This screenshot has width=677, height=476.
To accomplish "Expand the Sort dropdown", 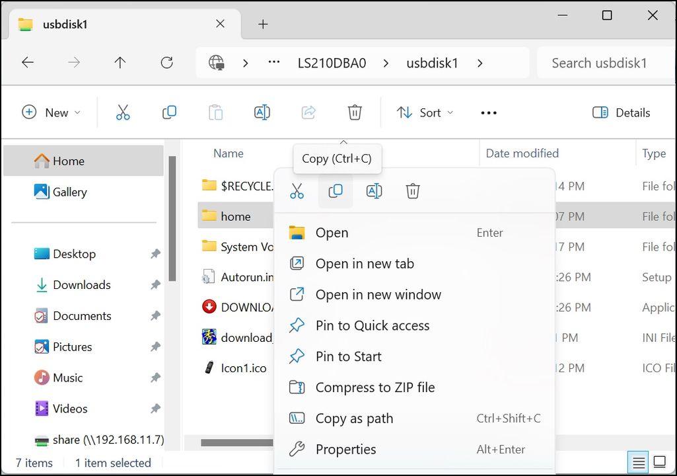I will pyautogui.click(x=425, y=112).
